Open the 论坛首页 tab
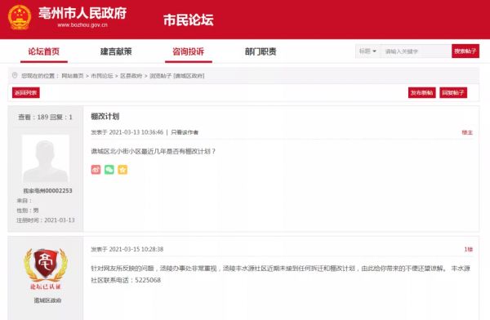This screenshot has height=320, width=490. 44,51
